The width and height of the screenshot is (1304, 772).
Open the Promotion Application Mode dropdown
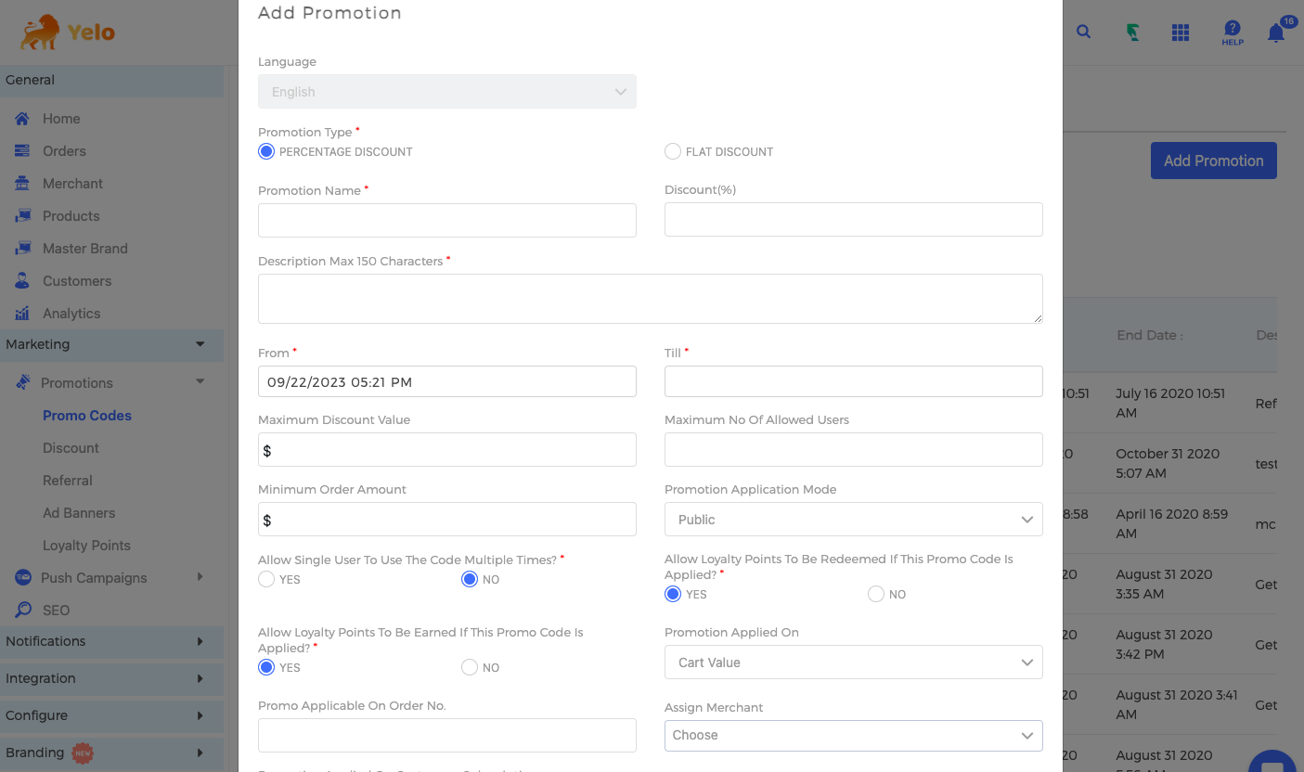tap(853, 520)
